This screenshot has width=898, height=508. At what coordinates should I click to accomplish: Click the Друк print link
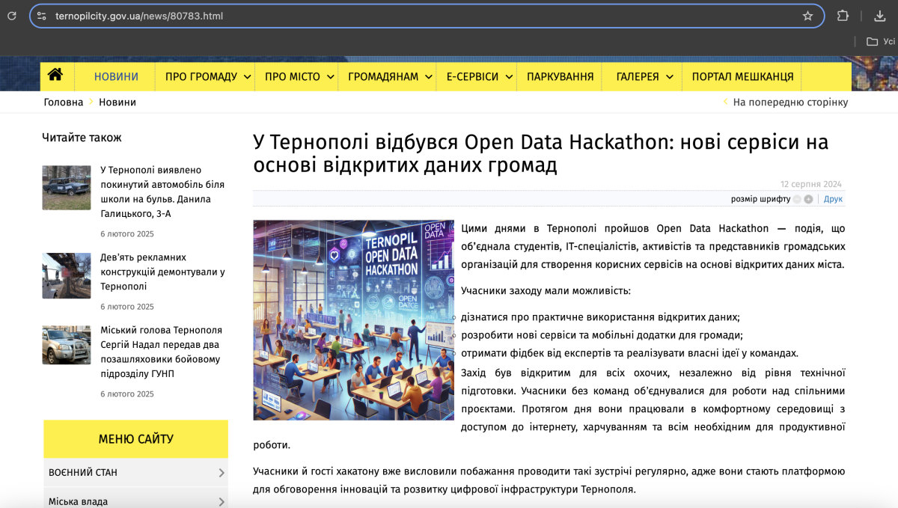[x=833, y=199]
